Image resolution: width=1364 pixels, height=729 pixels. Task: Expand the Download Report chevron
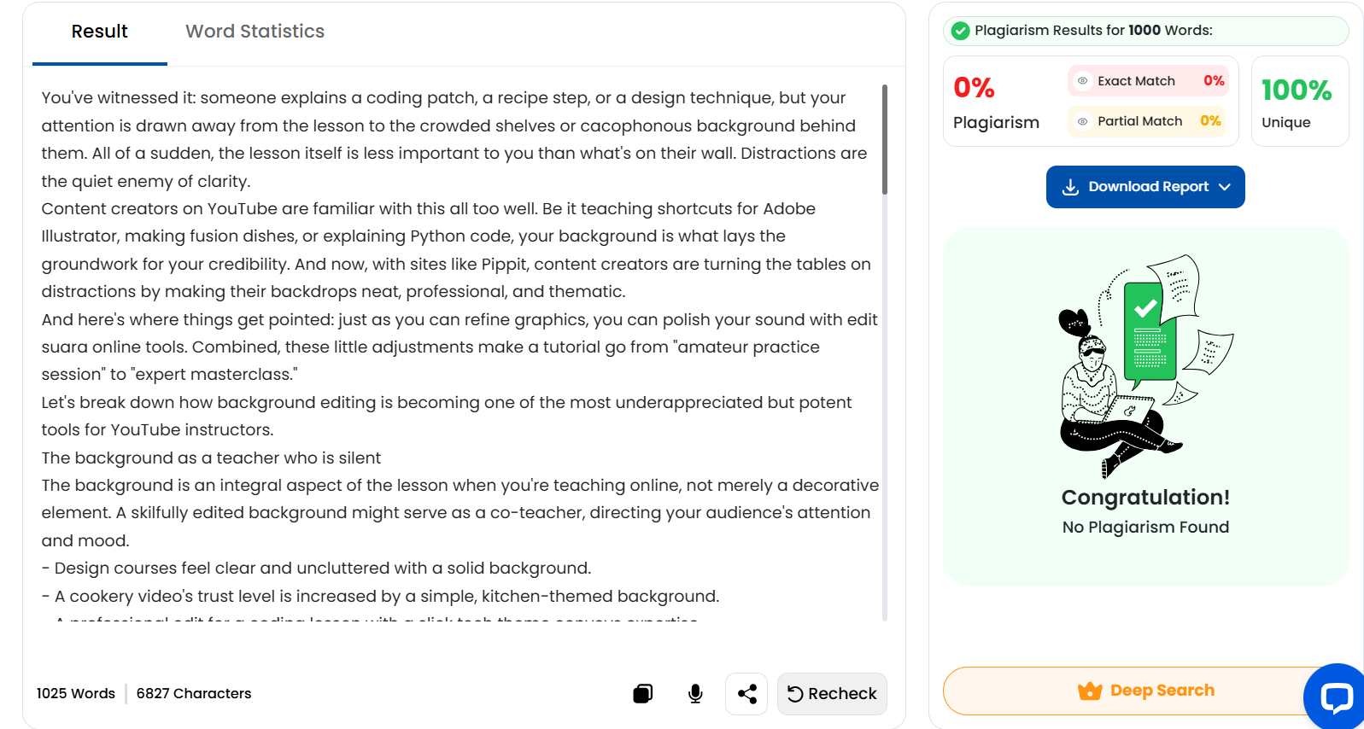1225,187
